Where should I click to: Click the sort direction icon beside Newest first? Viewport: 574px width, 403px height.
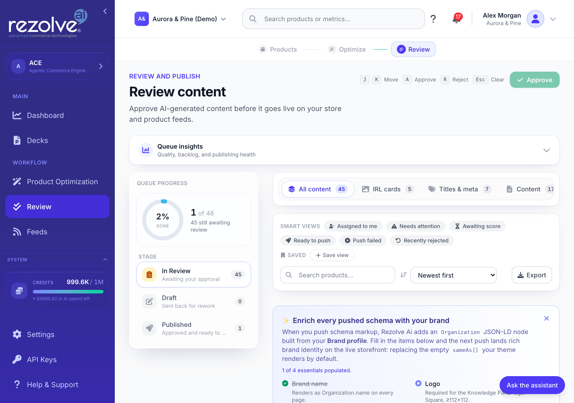[x=404, y=275]
